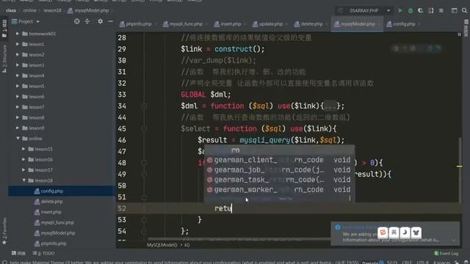Click the locate file target icon in Project panel
This screenshot has height=264, width=470.
[77, 21]
